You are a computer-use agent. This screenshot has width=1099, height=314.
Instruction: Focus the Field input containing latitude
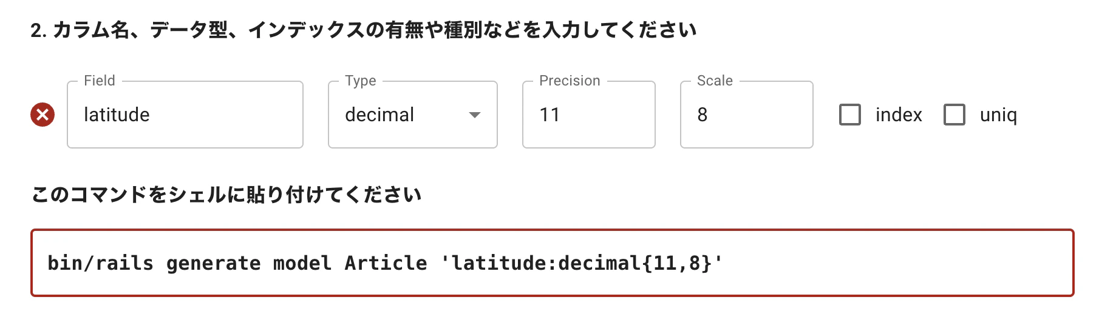(x=185, y=115)
